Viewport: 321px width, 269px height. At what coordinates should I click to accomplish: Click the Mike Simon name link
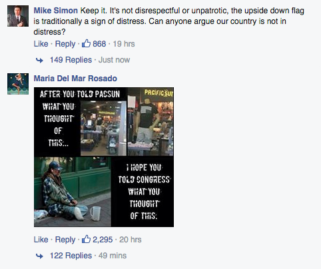[x=55, y=11]
